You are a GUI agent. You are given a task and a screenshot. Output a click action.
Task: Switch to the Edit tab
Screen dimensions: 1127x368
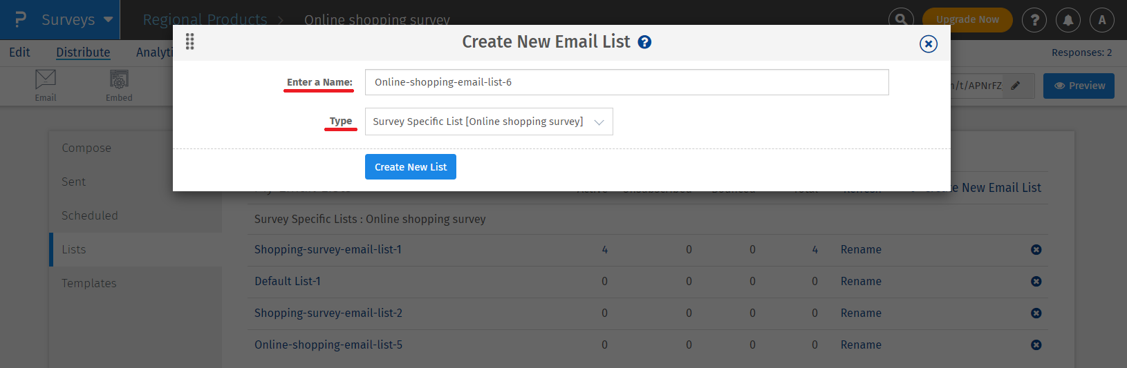(x=19, y=52)
